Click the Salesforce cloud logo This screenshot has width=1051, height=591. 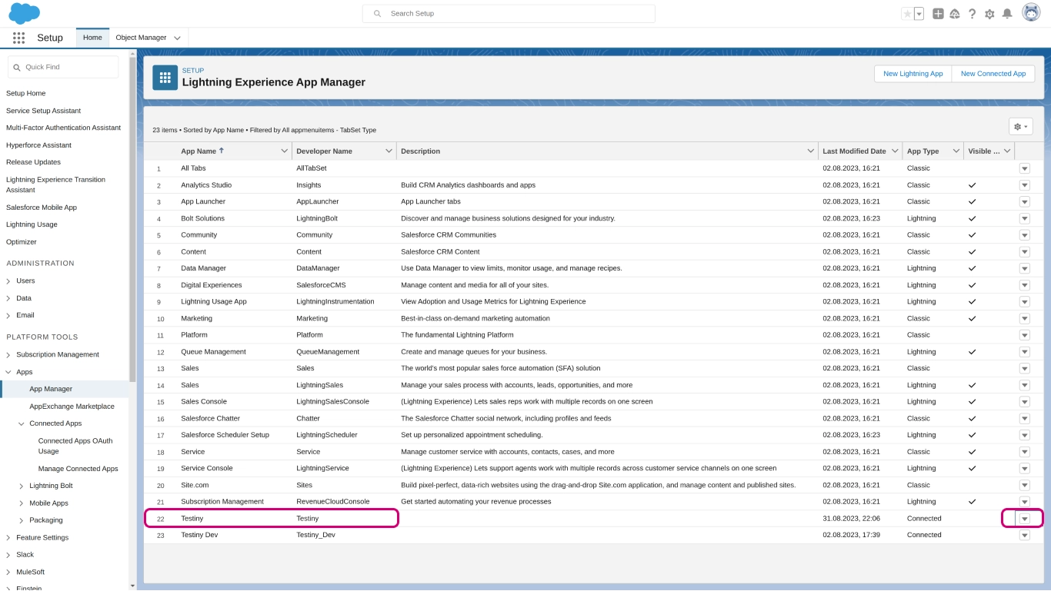click(x=24, y=13)
